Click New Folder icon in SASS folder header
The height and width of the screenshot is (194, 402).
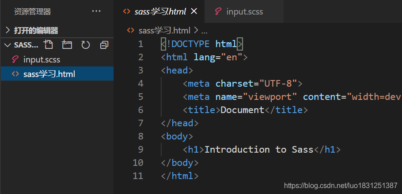click(x=67, y=45)
